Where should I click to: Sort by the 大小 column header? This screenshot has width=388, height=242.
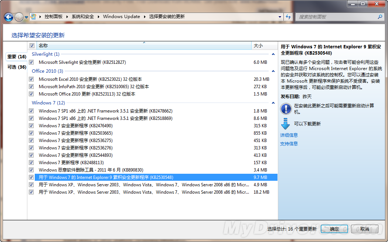pyautogui.click(x=264, y=45)
